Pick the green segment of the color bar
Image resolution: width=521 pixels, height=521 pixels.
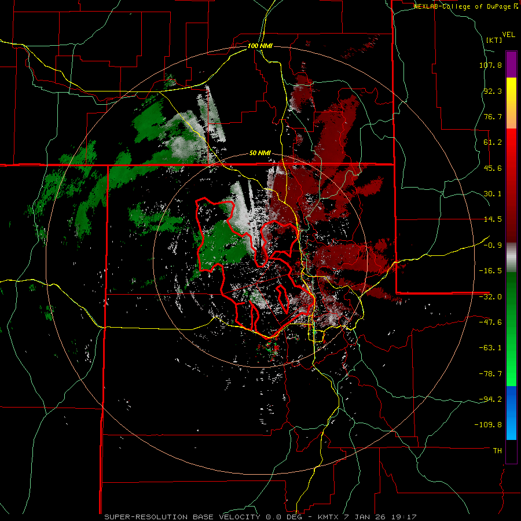[511, 329]
